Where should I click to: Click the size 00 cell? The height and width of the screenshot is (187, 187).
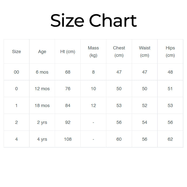(16, 72)
